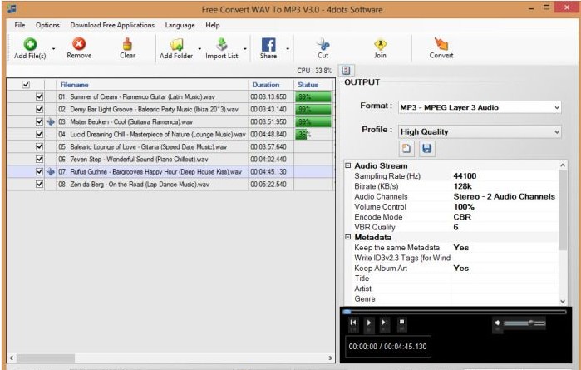The width and height of the screenshot is (581, 370).
Task: Uncheck 01. Summer of Cream file
Action: coord(39,96)
